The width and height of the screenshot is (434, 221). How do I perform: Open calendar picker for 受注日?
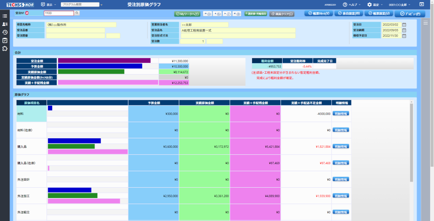[x=404, y=25]
